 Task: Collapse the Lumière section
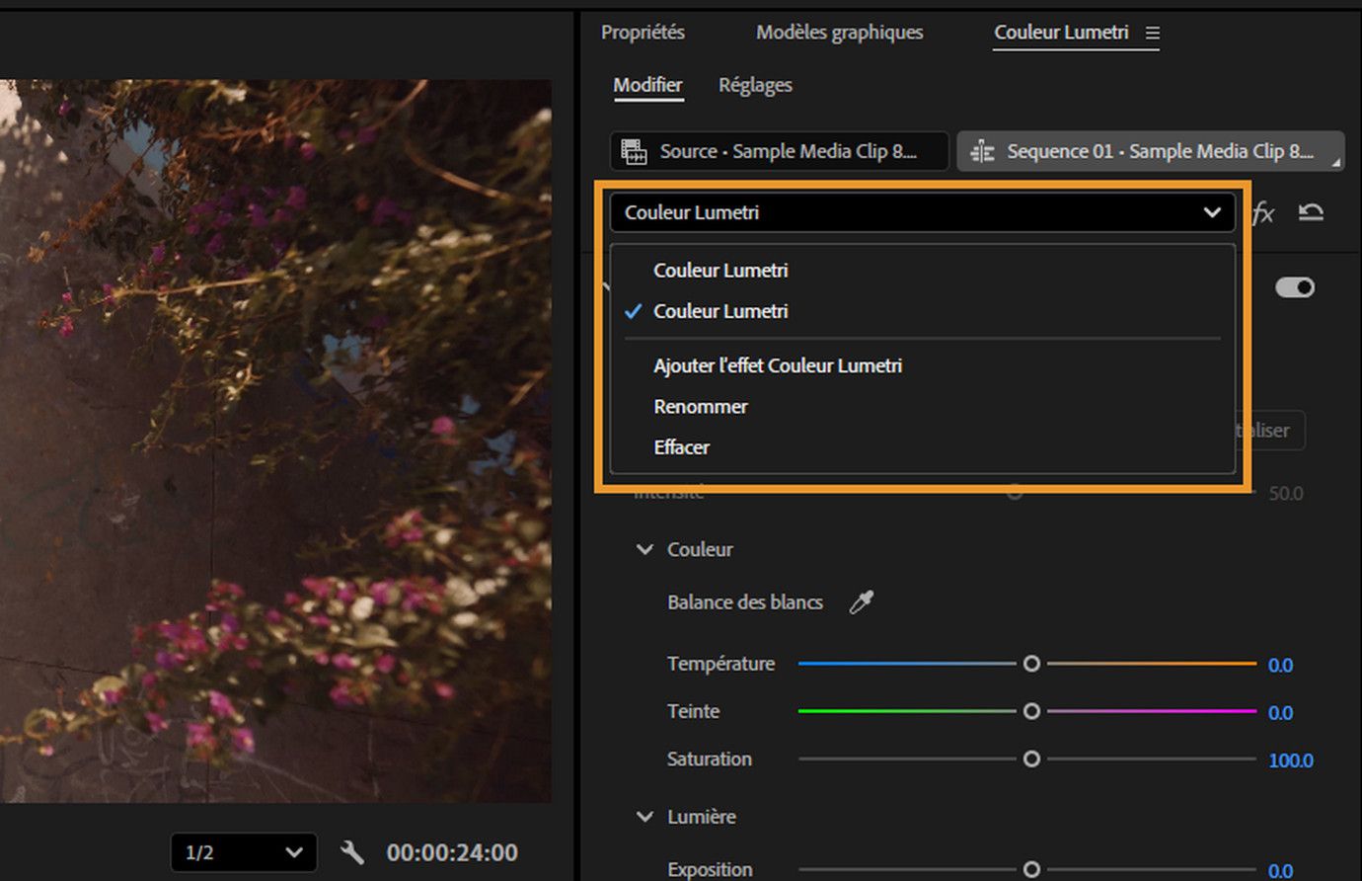(x=645, y=817)
